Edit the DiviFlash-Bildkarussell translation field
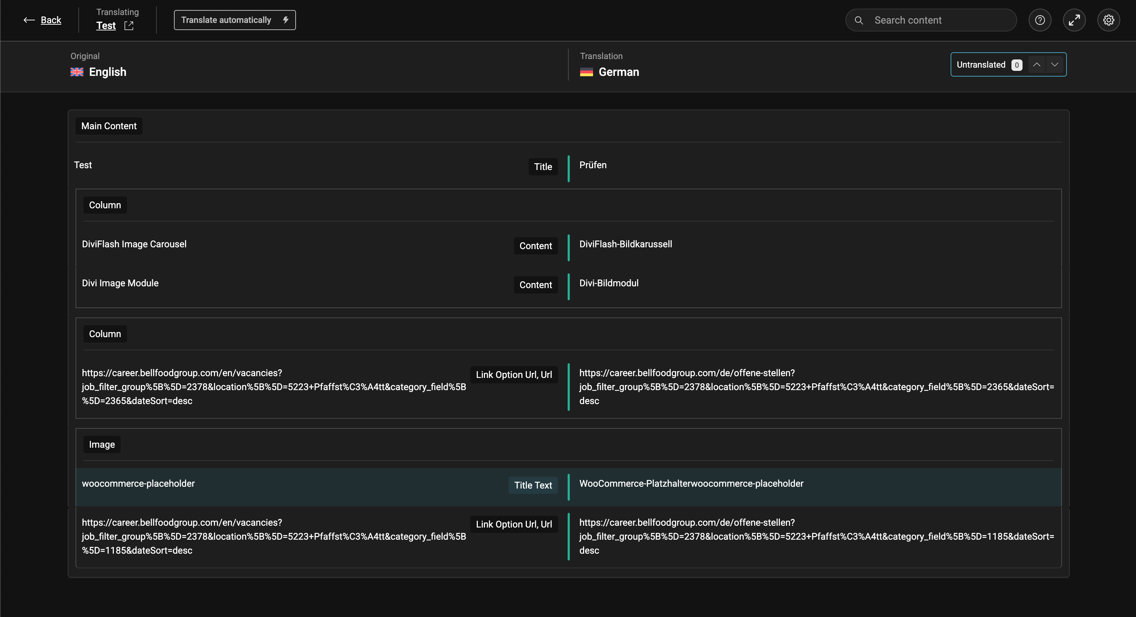This screenshot has width=1136, height=617. pyautogui.click(x=625, y=244)
